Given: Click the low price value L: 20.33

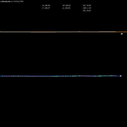Looking at the screenshot, I should [x=66, y=8].
